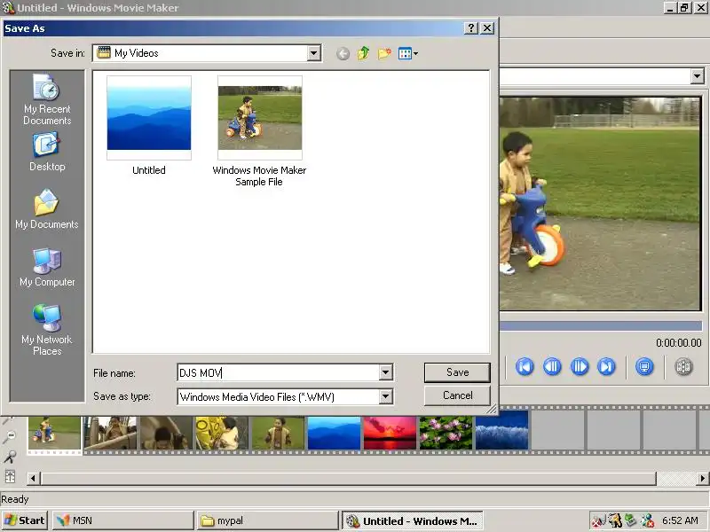Click the zoom out magnifier icon
The width and height of the screenshot is (710, 532).
(10, 436)
